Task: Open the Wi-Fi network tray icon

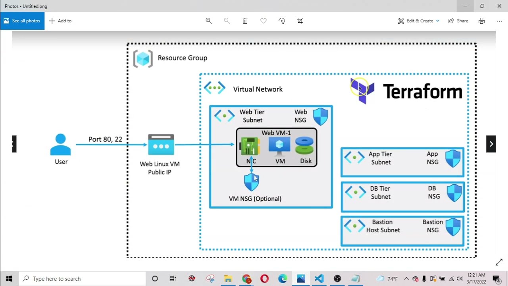Action: pyautogui.click(x=451, y=278)
